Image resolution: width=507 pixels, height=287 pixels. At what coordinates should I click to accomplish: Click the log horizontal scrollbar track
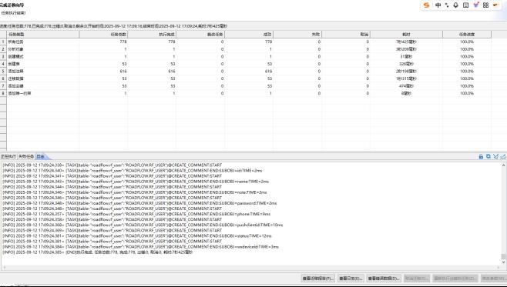click(251, 267)
